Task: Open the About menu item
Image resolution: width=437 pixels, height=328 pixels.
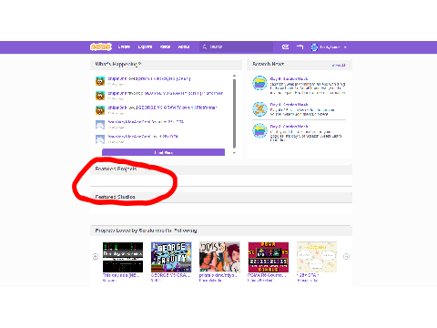Action: 184,46
